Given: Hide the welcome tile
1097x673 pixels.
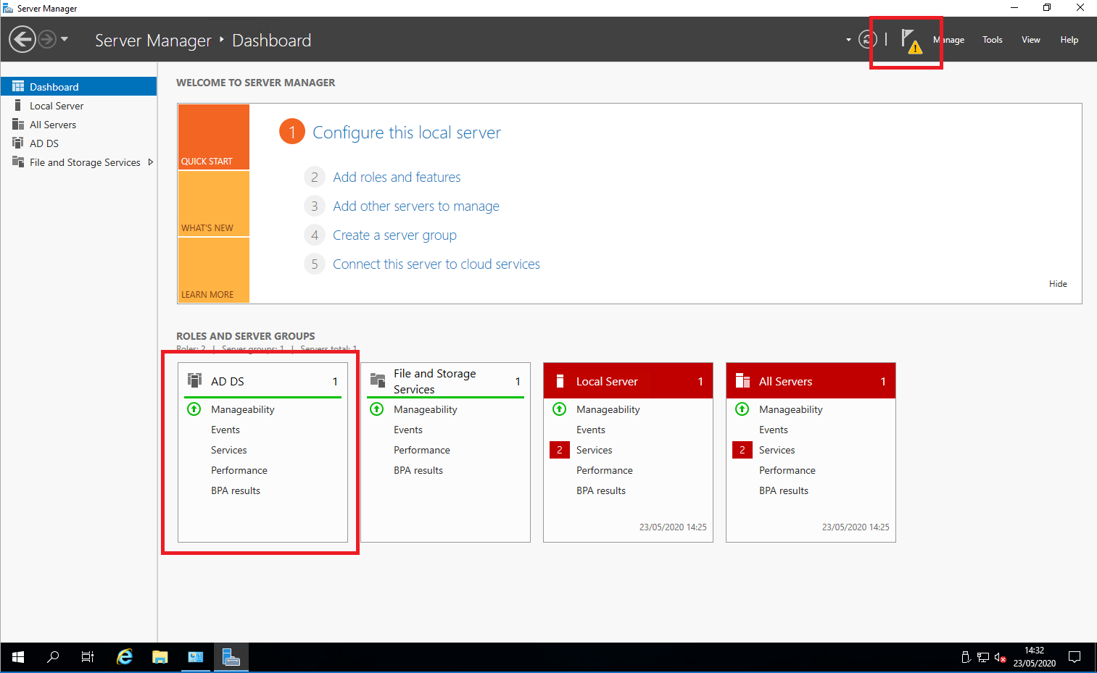Looking at the screenshot, I should [x=1058, y=284].
